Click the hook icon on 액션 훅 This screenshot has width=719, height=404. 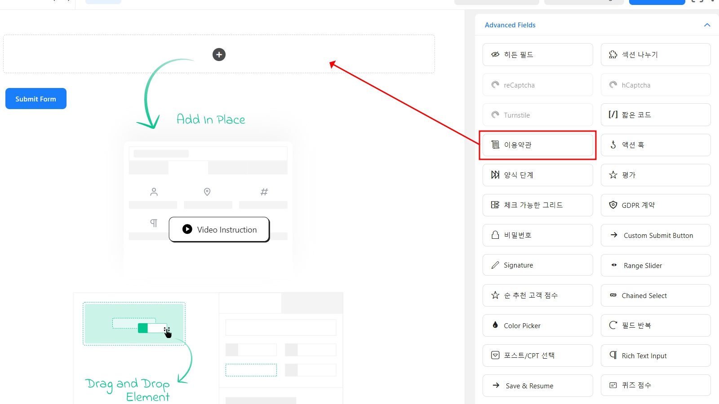pos(613,145)
